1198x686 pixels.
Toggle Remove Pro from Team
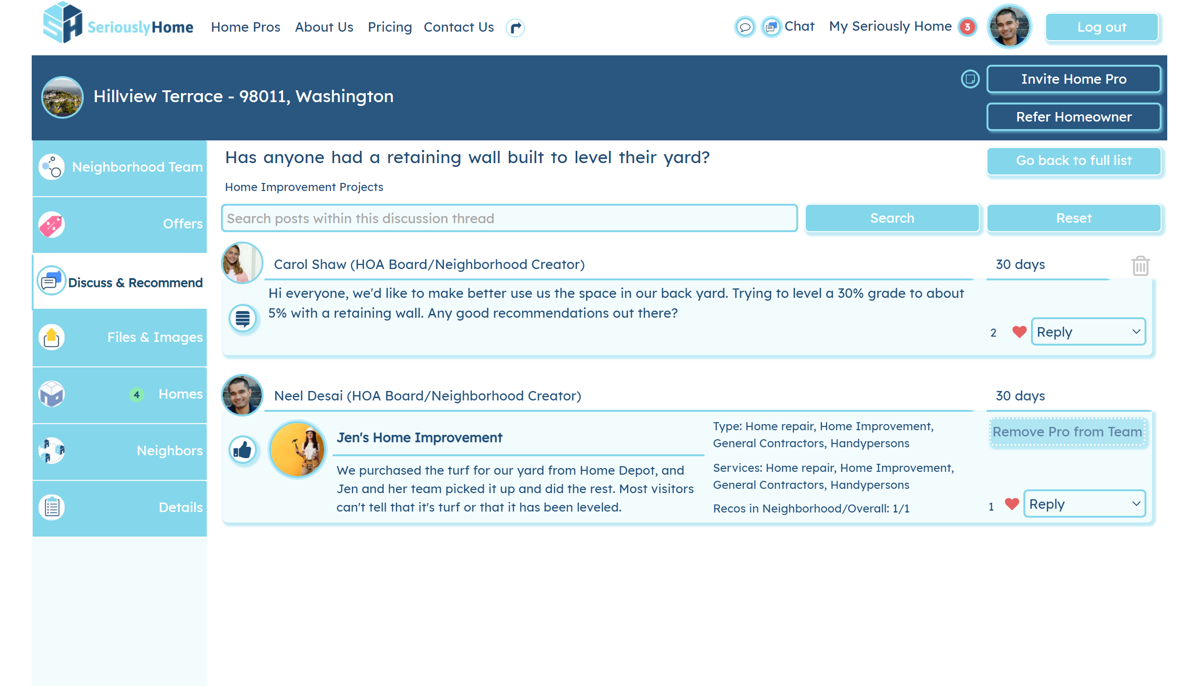tap(1067, 432)
